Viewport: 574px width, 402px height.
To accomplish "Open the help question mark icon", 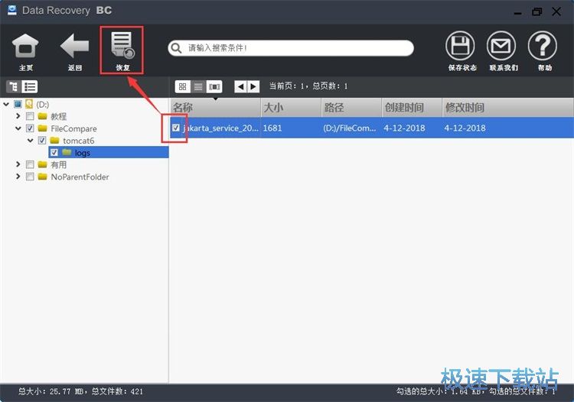I will tap(543, 46).
